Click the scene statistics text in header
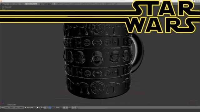The width and height of the screenshot is (200, 112). coord(87,4)
